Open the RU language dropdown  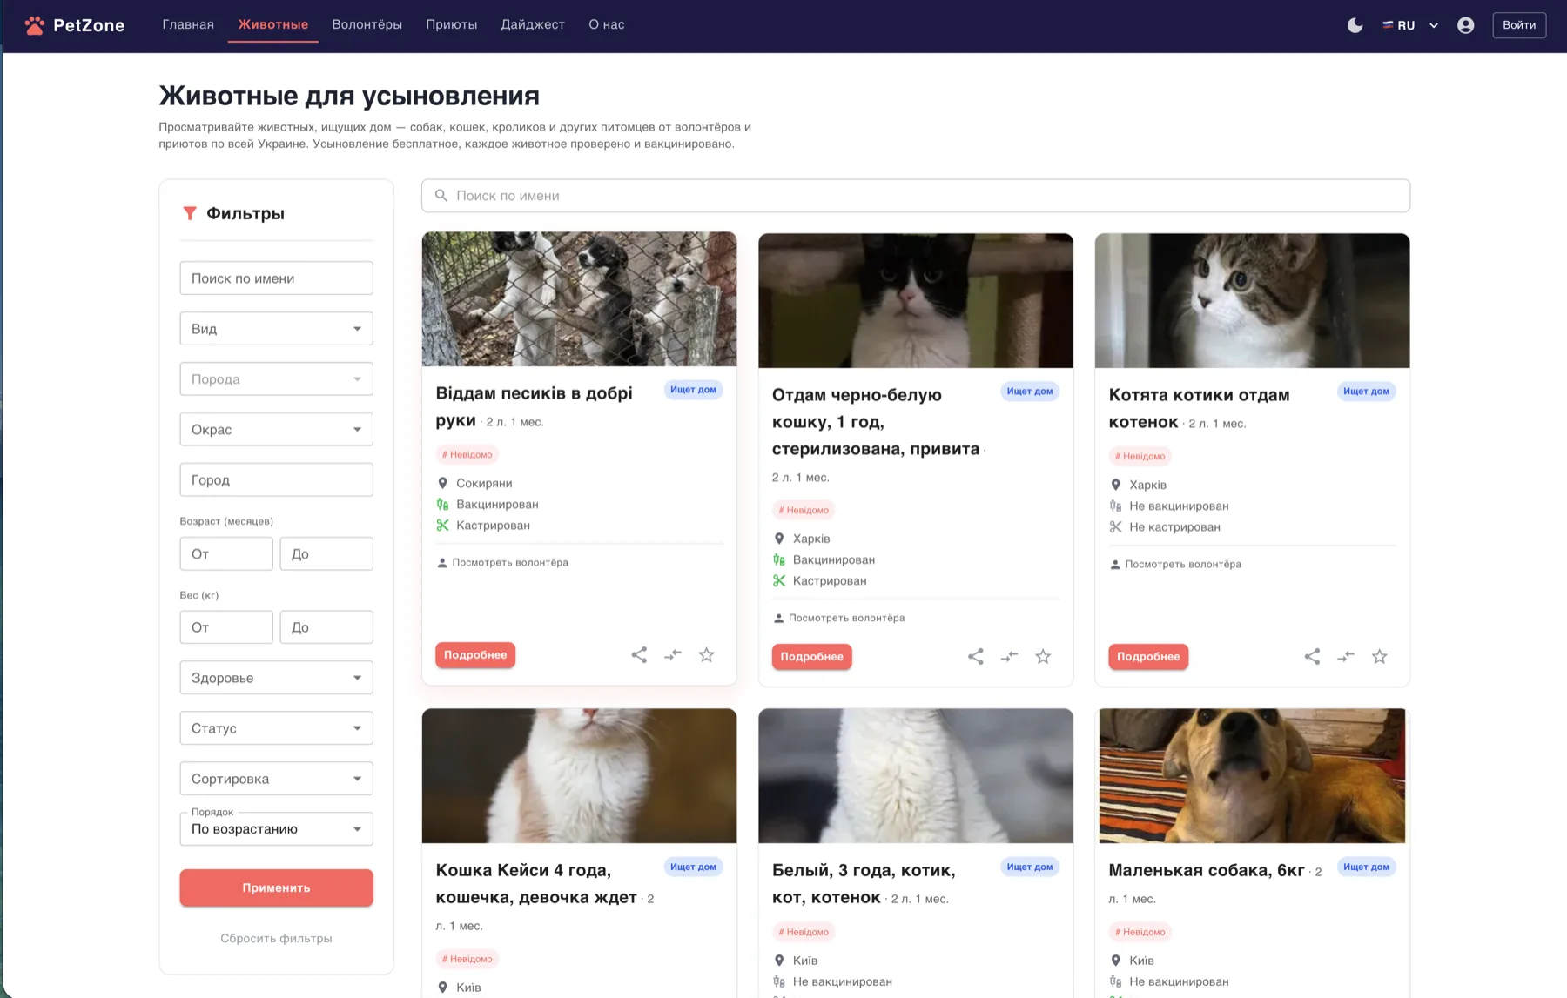(x=1410, y=25)
